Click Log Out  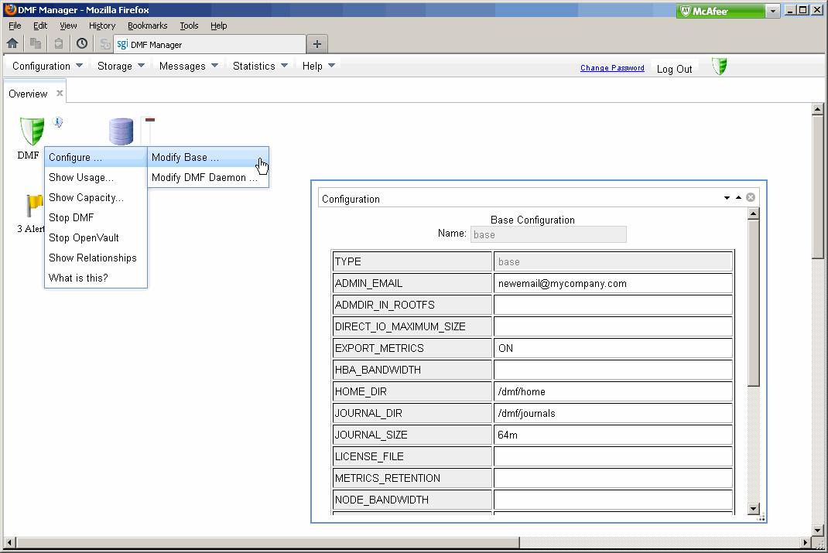pyautogui.click(x=674, y=69)
